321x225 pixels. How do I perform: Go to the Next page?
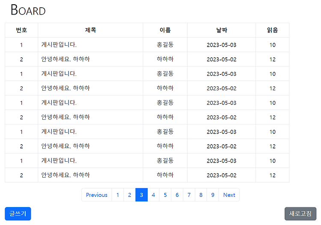pos(229,195)
